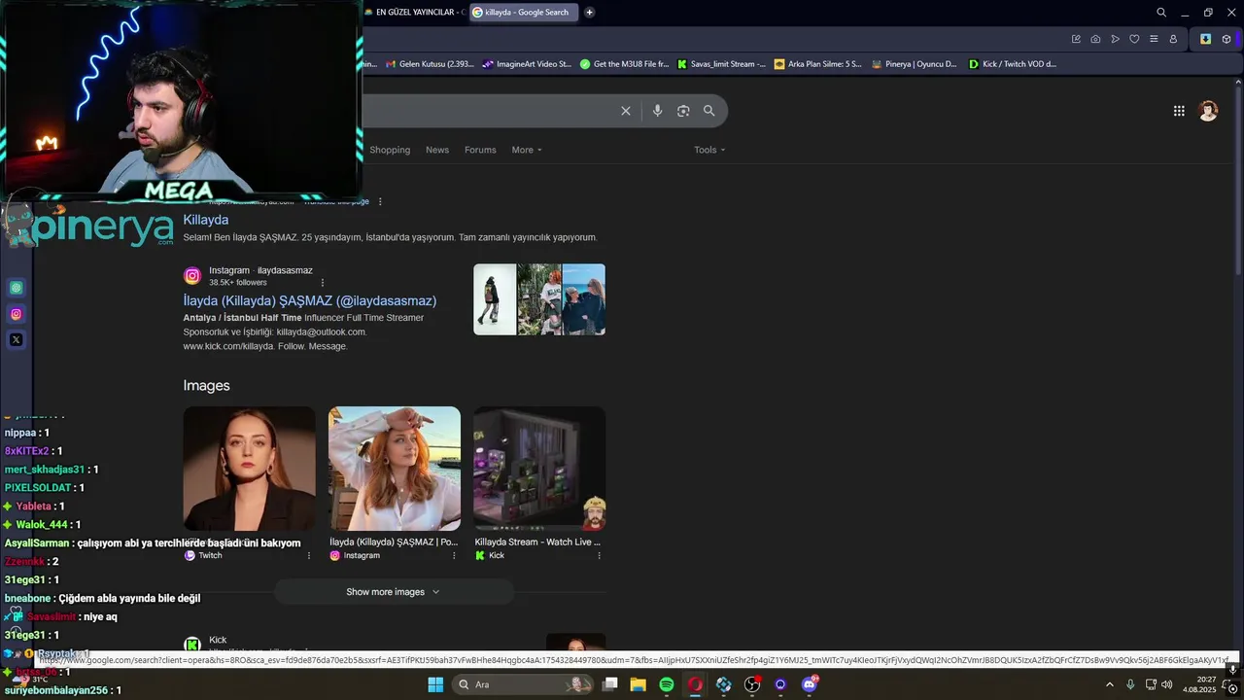Open X Twitter in Opera sidebar
1244x700 pixels.
tap(16, 339)
